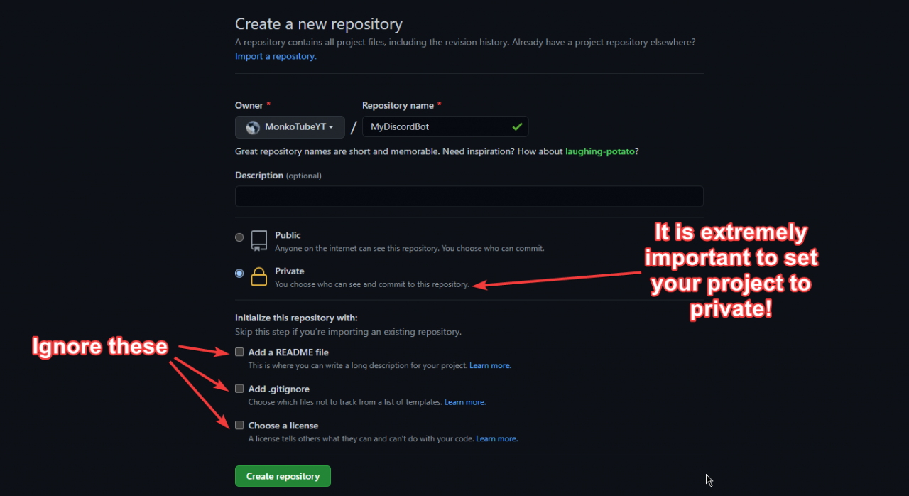909x496 pixels.
Task: Click the Public option label text
Action: [x=288, y=235]
